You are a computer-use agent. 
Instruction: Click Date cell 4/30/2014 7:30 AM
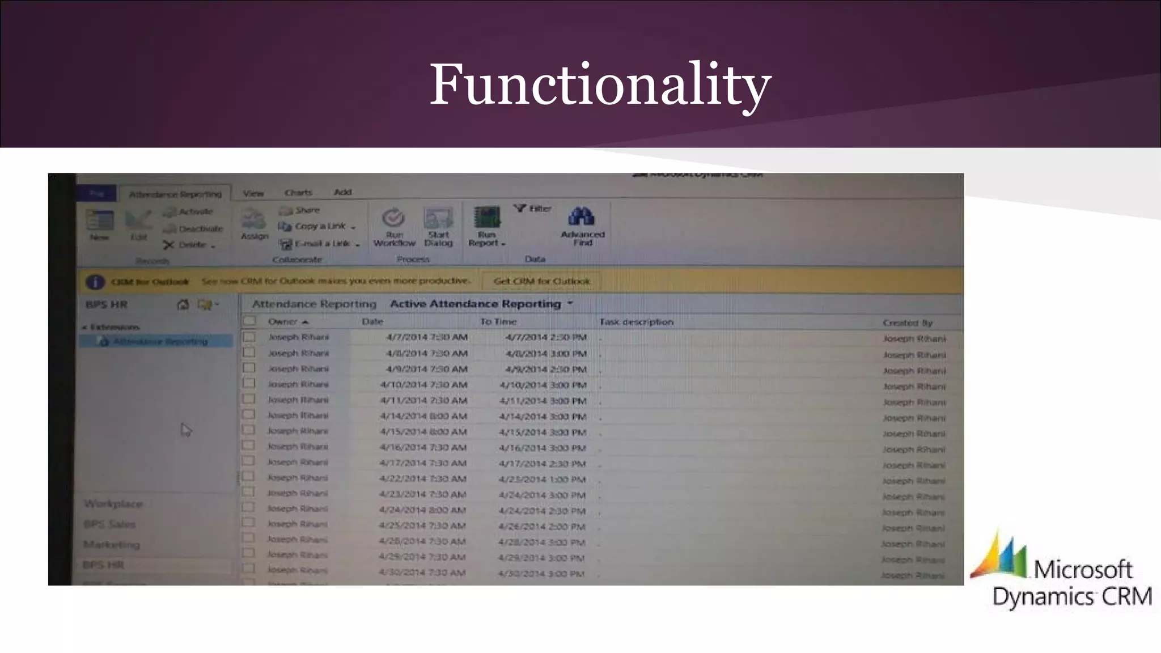click(x=422, y=573)
